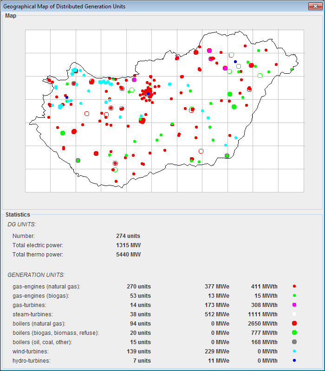Select the '512 MWe' value

click(x=217, y=314)
